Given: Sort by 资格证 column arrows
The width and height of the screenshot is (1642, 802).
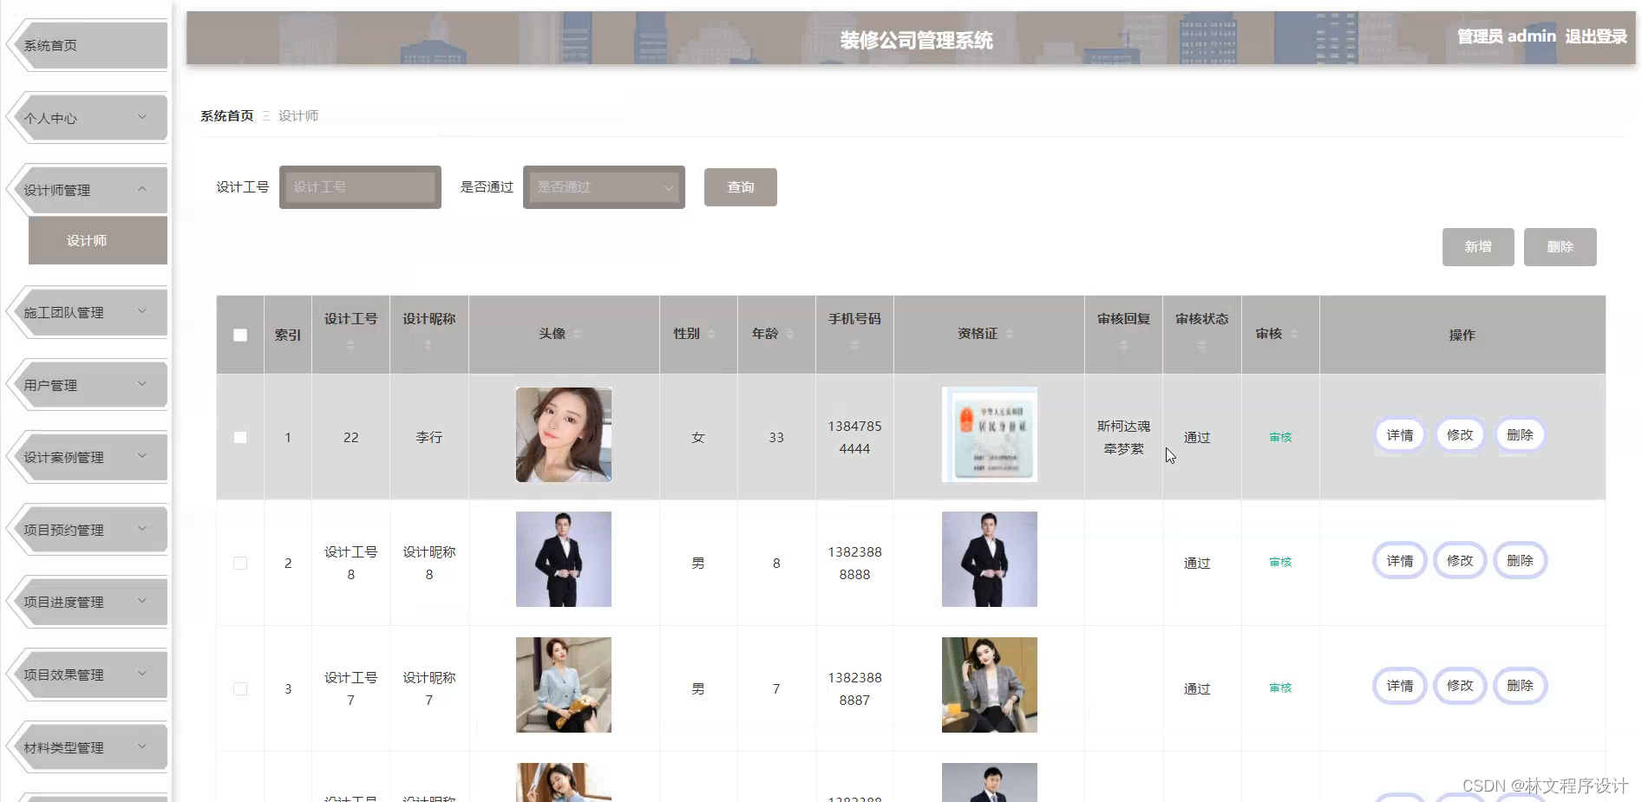Looking at the screenshot, I should [x=1009, y=334].
